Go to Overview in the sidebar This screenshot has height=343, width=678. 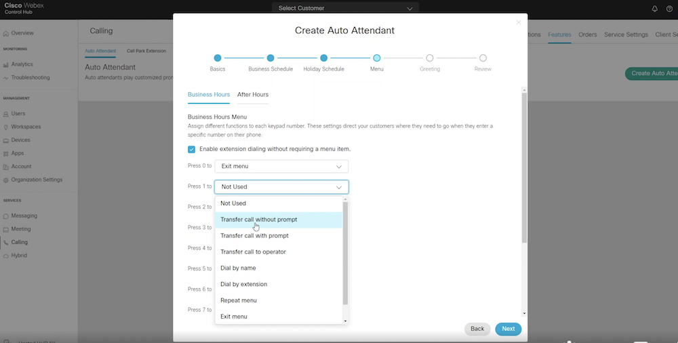[22, 33]
